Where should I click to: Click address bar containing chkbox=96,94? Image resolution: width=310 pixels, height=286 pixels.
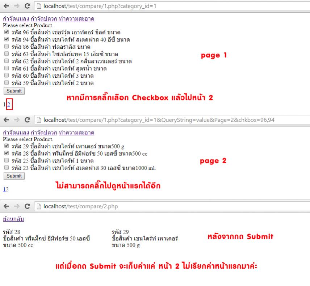click(x=172, y=120)
